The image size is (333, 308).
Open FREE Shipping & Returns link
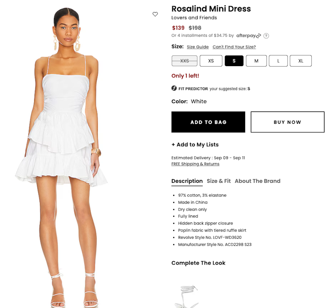(195, 164)
